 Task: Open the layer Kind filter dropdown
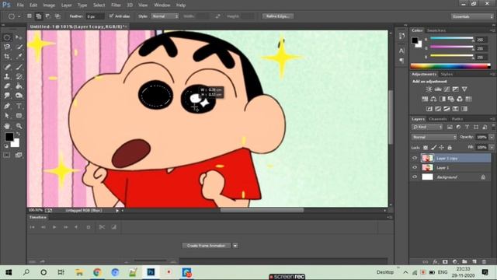pyautogui.click(x=427, y=127)
